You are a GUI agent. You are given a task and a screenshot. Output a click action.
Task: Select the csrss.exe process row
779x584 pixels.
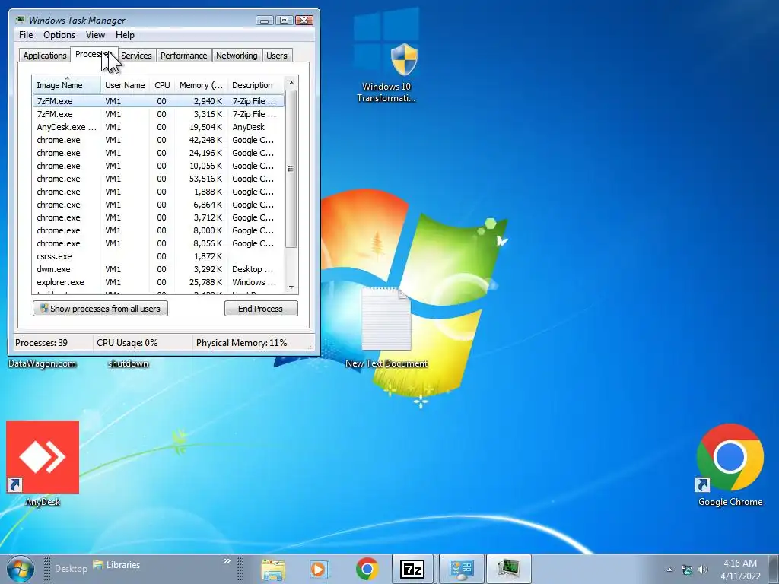pyautogui.click(x=158, y=256)
